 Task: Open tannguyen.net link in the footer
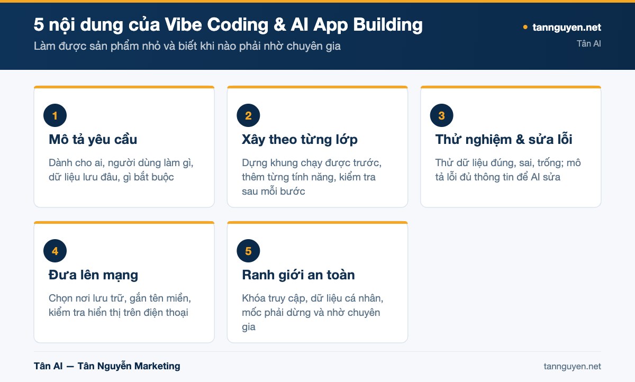[572, 366]
